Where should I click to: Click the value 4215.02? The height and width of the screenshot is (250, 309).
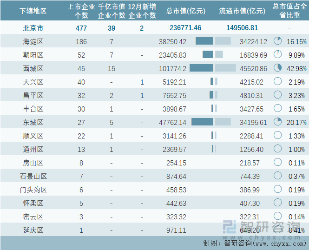click(251, 82)
